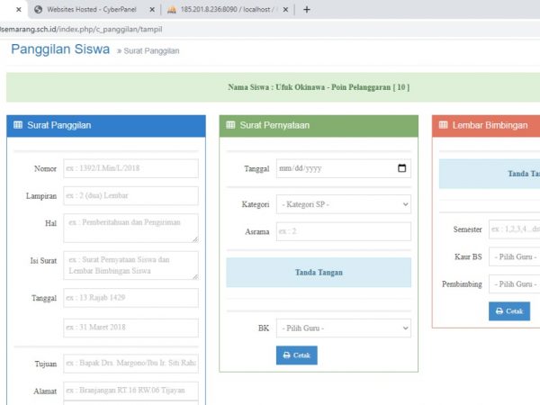Click the Kaur BS field label
Screen dimensions: 540x405
click(468, 256)
